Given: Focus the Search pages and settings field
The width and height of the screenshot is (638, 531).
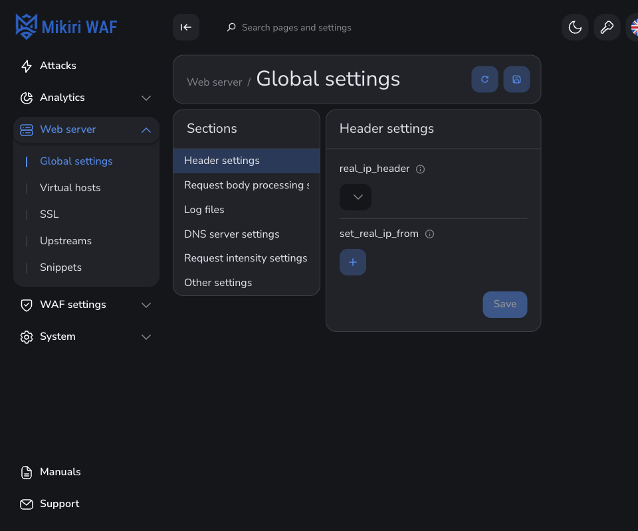Looking at the screenshot, I should pyautogui.click(x=296, y=27).
